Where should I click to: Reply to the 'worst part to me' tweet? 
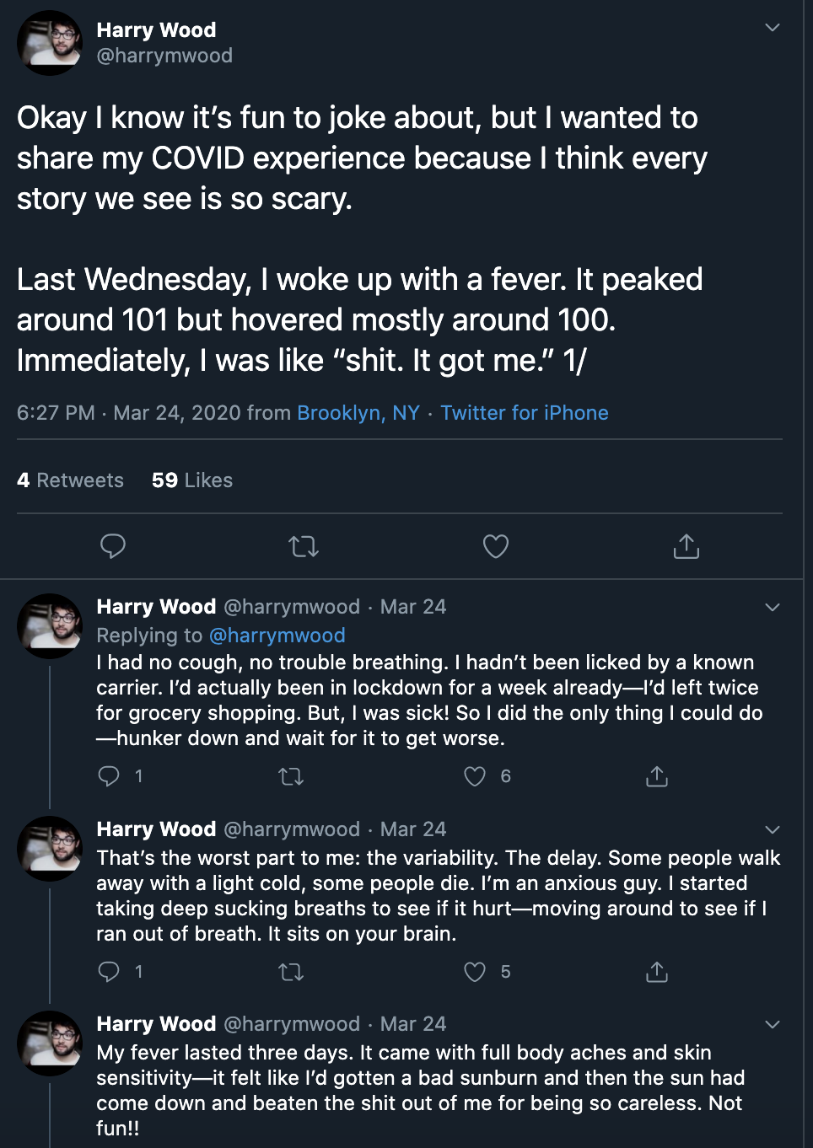(x=109, y=972)
